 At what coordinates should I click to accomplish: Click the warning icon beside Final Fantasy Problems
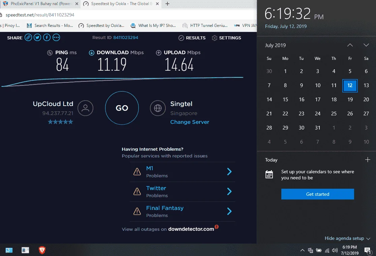pos(137,212)
